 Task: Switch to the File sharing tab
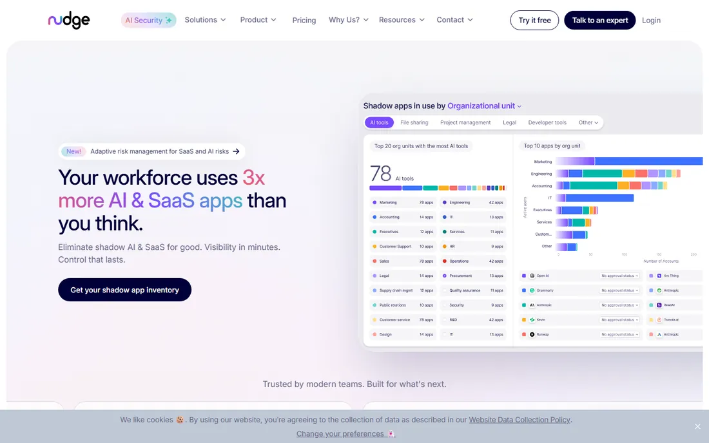(x=414, y=122)
